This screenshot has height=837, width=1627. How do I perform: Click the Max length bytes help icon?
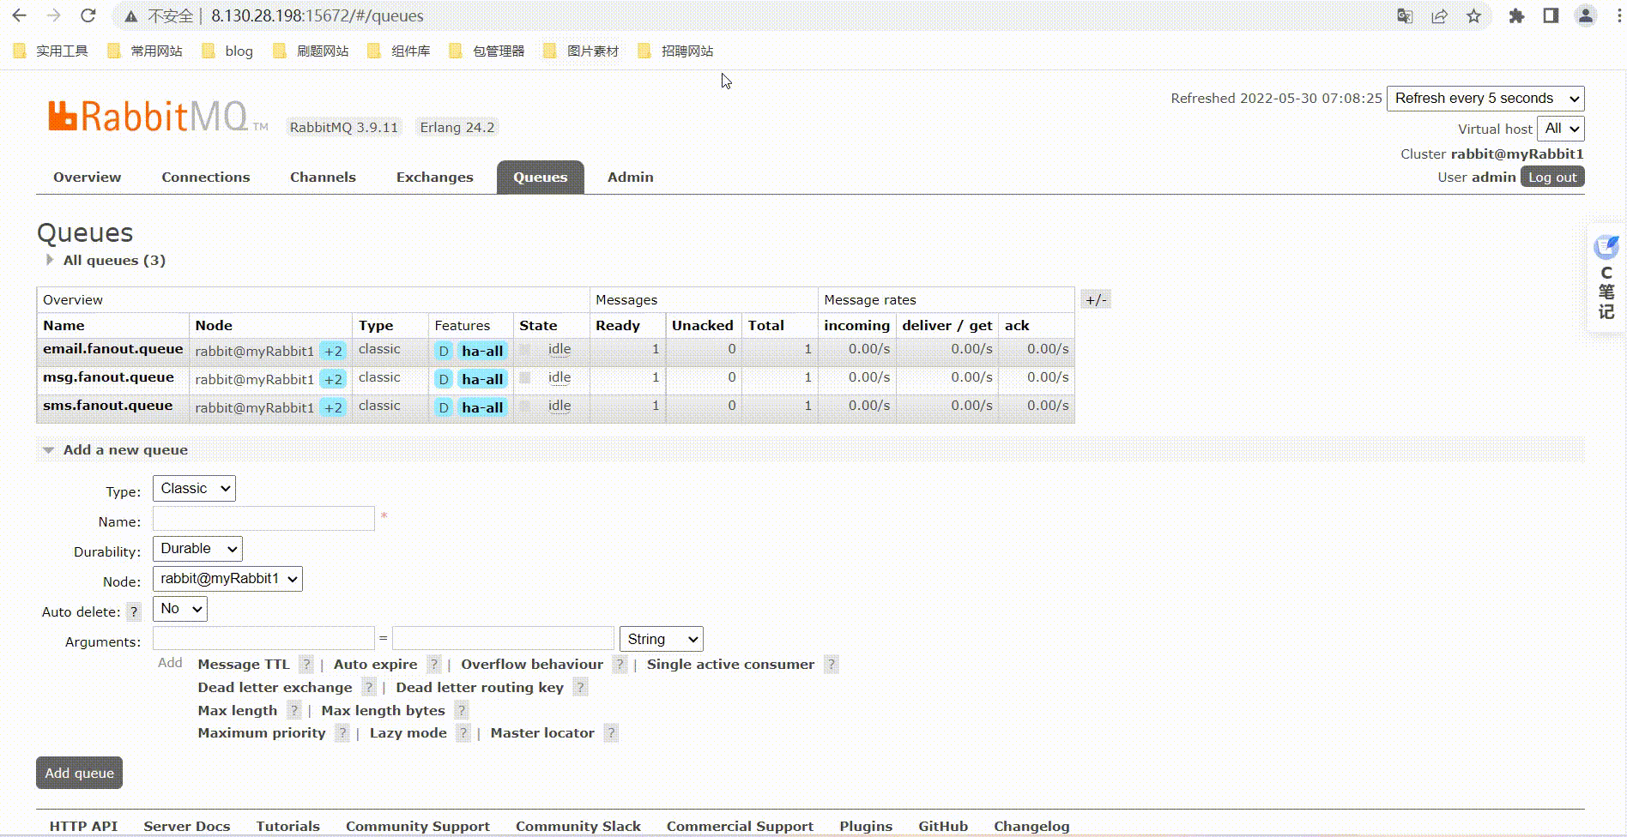(462, 711)
